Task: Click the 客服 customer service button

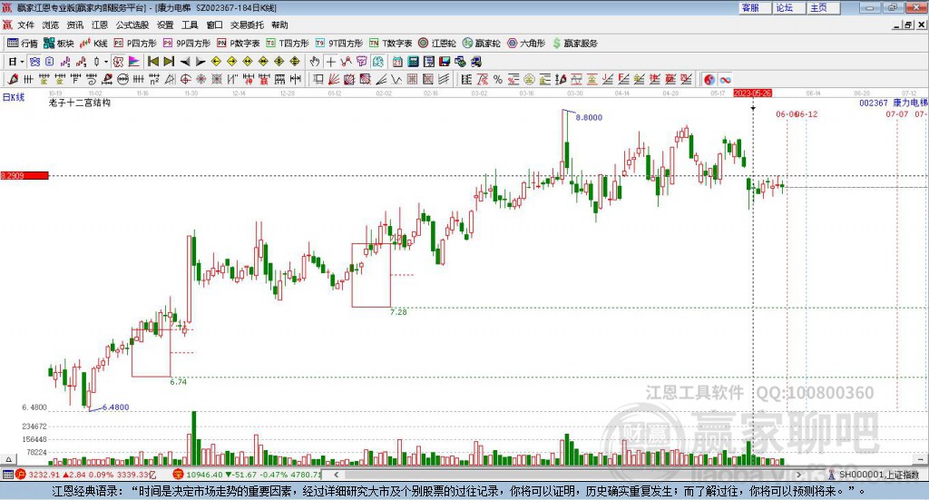Action: (x=754, y=7)
